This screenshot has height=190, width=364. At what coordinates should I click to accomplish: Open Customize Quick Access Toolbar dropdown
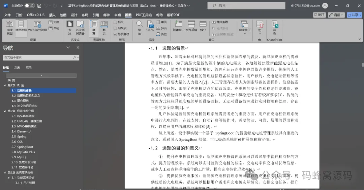tap(62, 6)
